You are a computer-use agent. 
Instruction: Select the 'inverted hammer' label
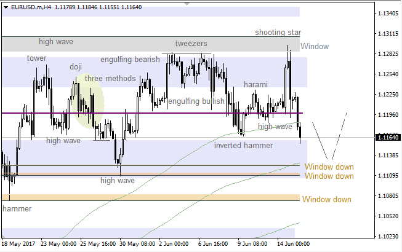tap(243, 146)
